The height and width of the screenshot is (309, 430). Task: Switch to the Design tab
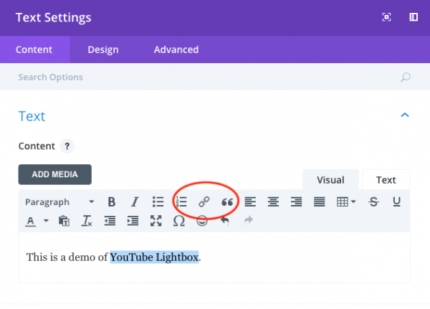103,49
